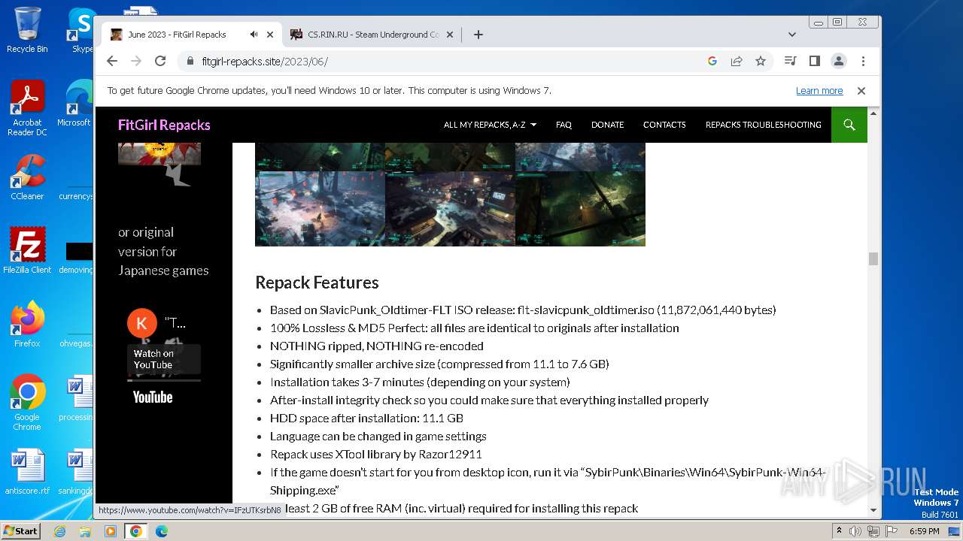This screenshot has width=963, height=541.
Task: Open antiscore.rtf desktop file
Action: pos(27,472)
